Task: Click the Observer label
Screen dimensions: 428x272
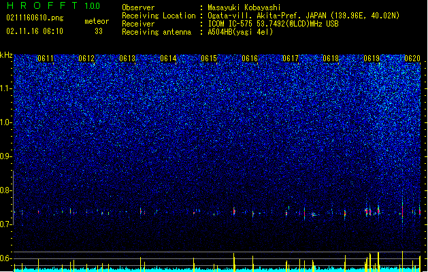Action: coord(138,7)
